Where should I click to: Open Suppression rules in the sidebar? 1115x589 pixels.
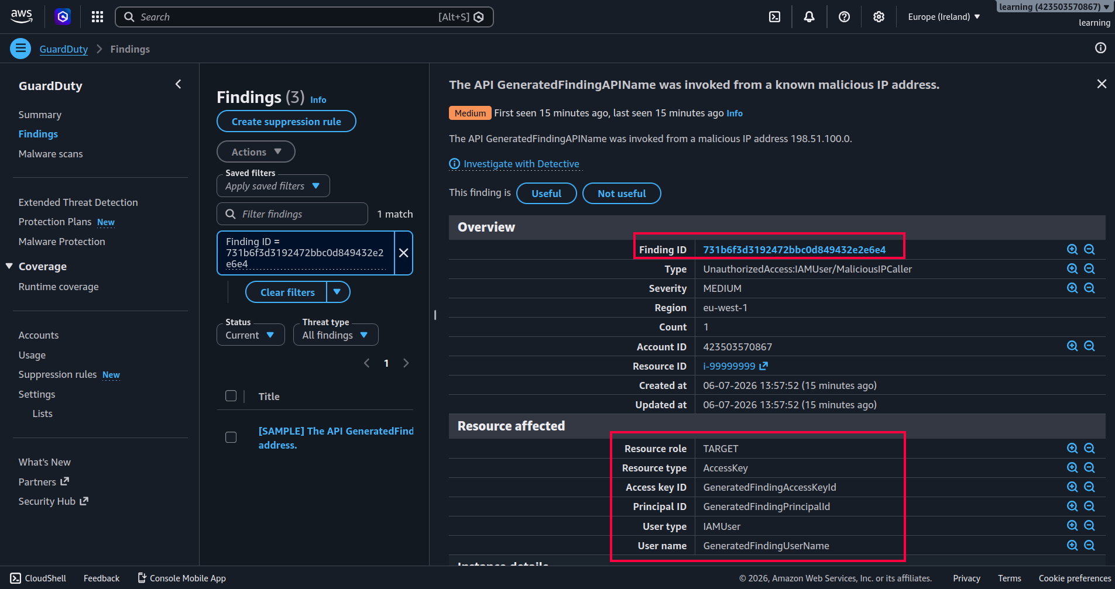(57, 374)
